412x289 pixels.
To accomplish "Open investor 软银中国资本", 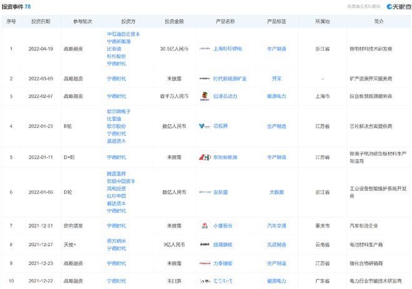I will click(x=121, y=181).
